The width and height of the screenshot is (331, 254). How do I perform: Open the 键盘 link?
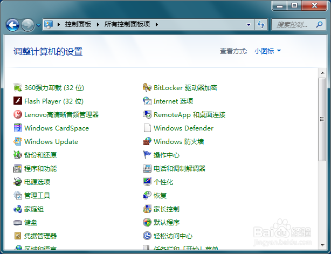tap(31, 223)
